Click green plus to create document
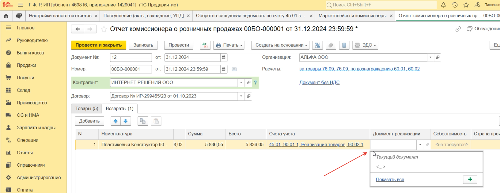Image resolution: width=500 pixels, height=193 pixels. pos(470,180)
